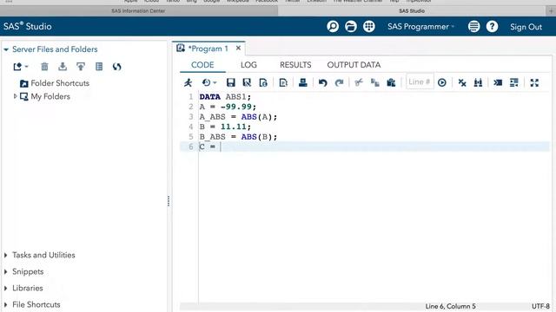Open the More application options menu icon

click(473, 27)
